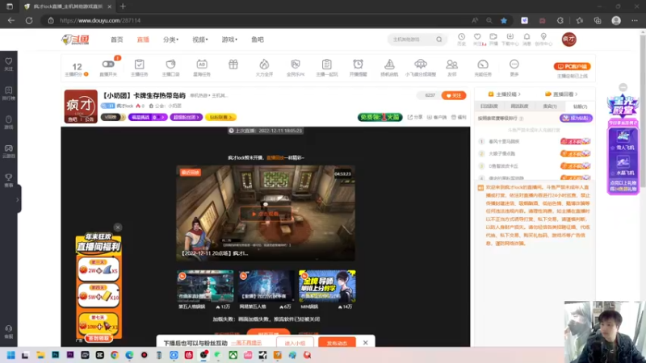This screenshot has width=646, height=363.
Task: Switch to the 钻粉(7) tab
Action: [580, 106]
